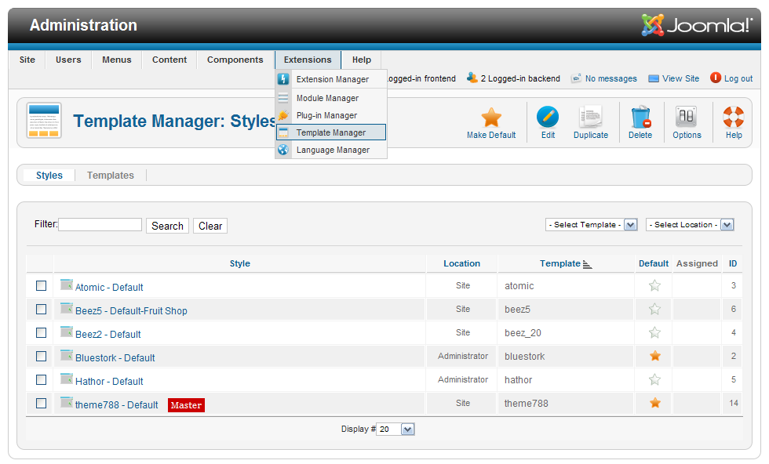Open the Display # count dropdown
The image size is (769, 464).
tap(395, 430)
